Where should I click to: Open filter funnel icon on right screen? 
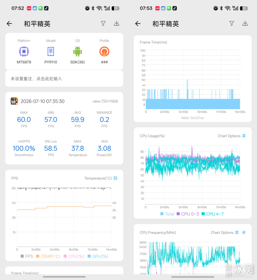pyautogui.click(x=232, y=24)
